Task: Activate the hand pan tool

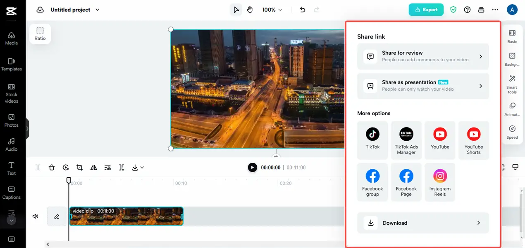Action: point(250,10)
